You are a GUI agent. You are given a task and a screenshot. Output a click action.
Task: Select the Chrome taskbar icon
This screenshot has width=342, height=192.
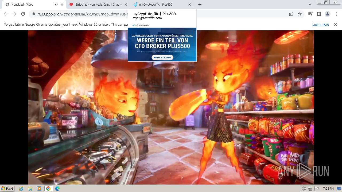(x=48, y=189)
